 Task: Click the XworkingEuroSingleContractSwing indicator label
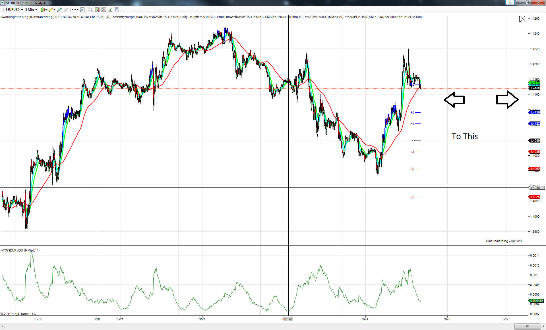[x=53, y=17]
